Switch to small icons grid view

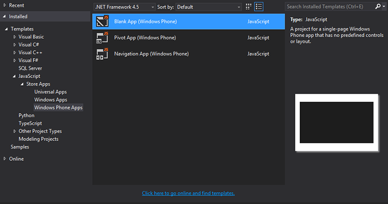[x=248, y=6]
